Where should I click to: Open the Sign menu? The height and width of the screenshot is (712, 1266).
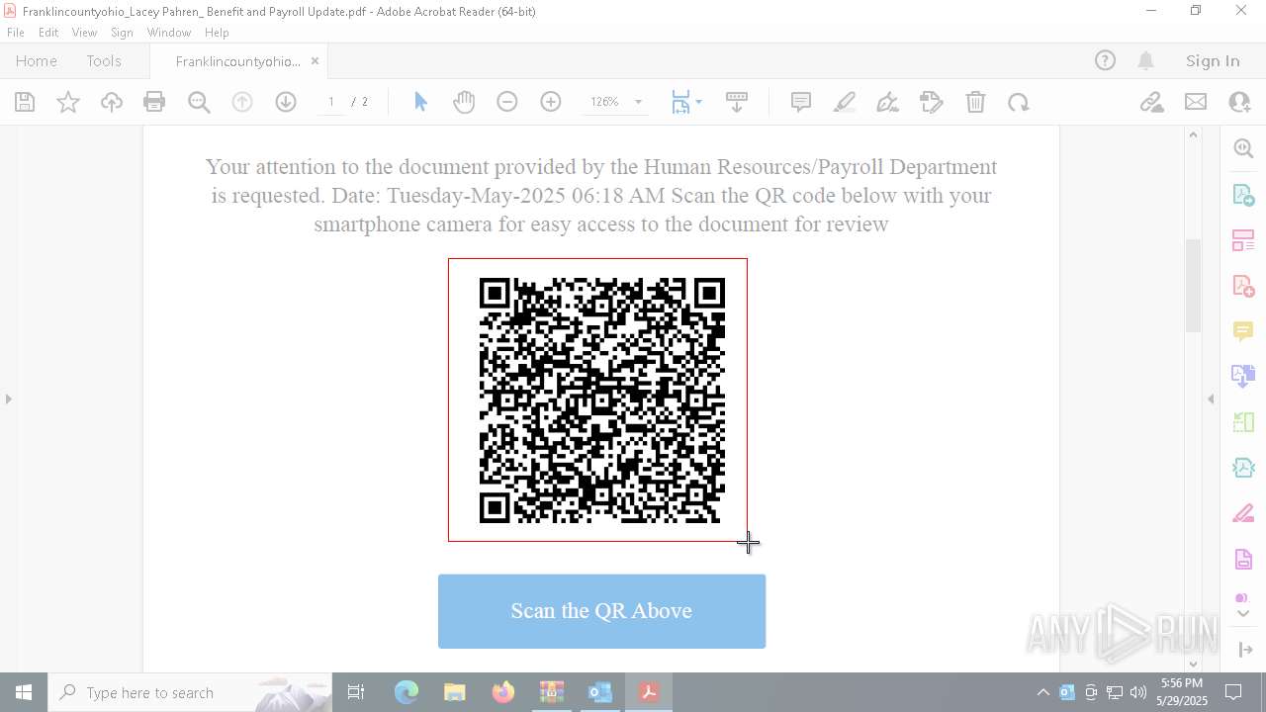(122, 33)
